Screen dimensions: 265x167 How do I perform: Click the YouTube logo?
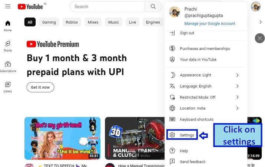[x=30, y=7]
